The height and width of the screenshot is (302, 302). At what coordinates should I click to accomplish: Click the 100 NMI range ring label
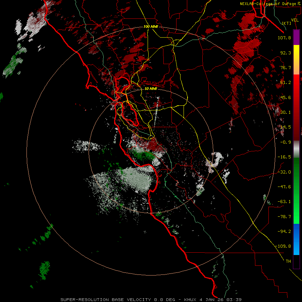(x=151, y=27)
